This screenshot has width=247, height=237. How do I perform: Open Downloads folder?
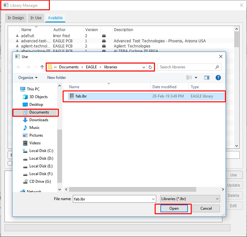pos(35,120)
